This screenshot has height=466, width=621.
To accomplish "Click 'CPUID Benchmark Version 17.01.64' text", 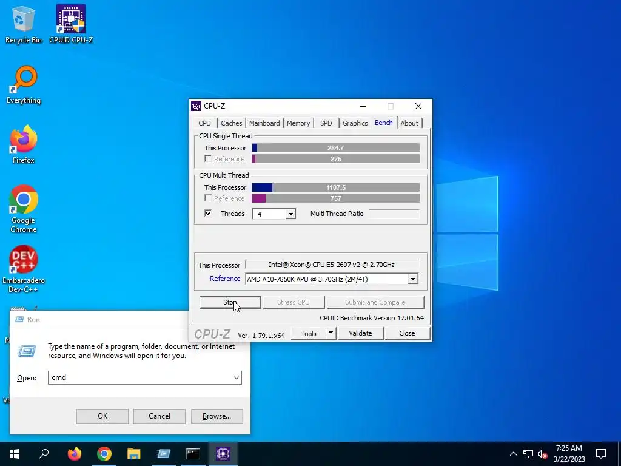I will (x=372, y=318).
